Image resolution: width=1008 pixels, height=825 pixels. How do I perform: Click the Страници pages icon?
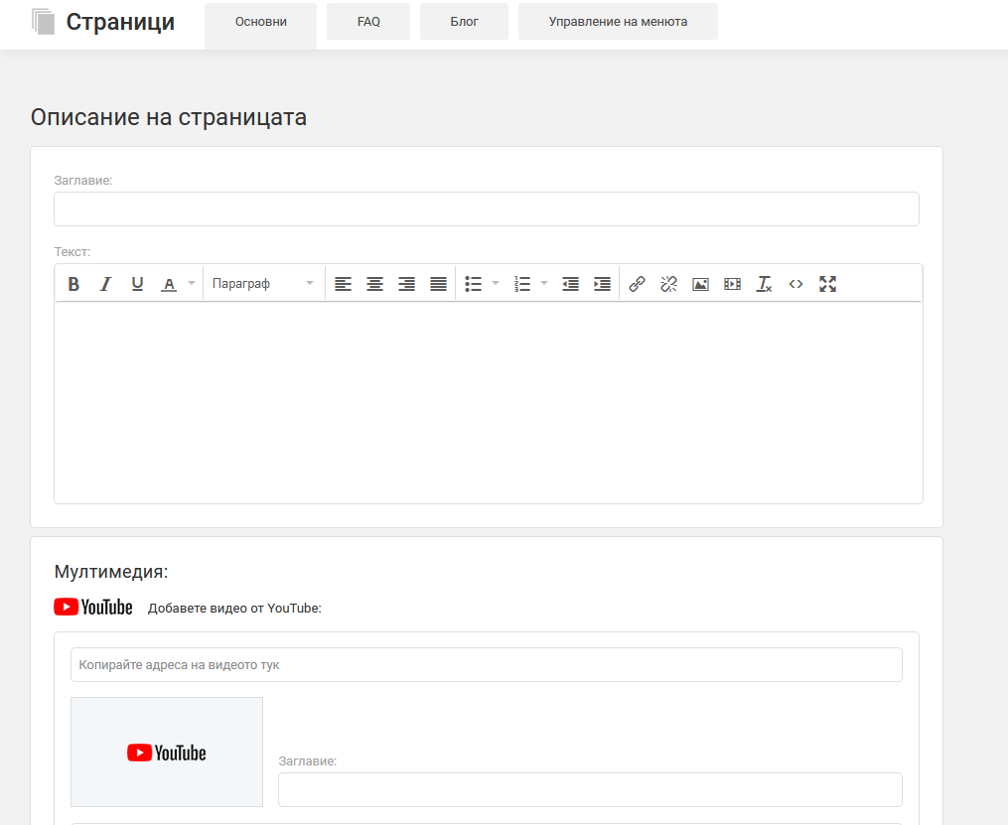43,22
